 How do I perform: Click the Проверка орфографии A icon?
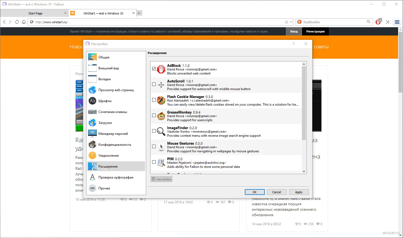[92, 177]
